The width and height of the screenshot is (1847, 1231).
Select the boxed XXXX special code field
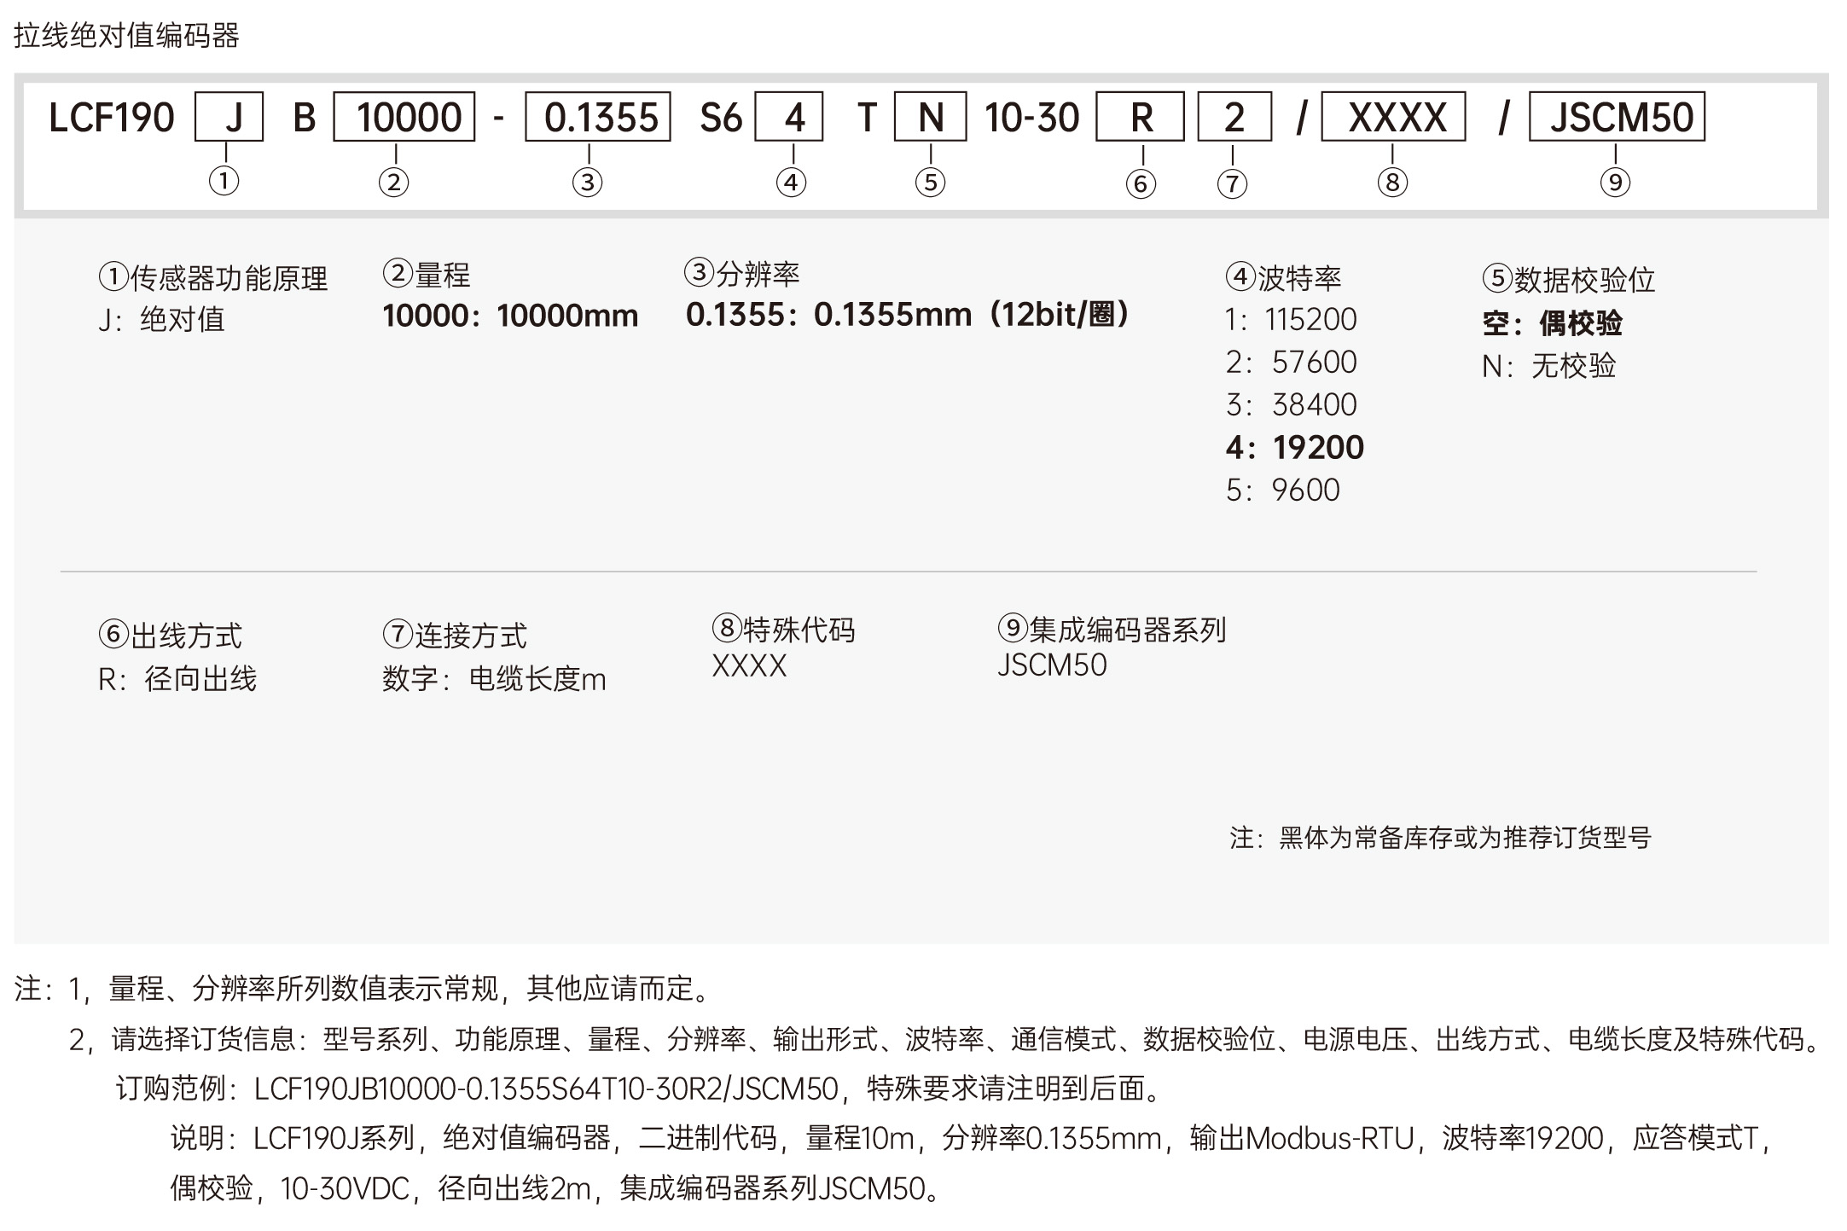click(1393, 117)
